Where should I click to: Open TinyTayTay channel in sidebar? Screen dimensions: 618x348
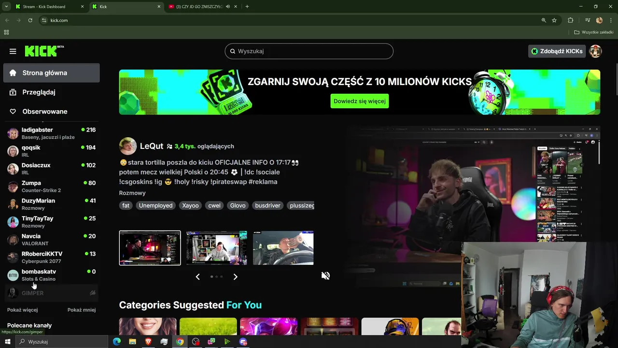(52, 222)
